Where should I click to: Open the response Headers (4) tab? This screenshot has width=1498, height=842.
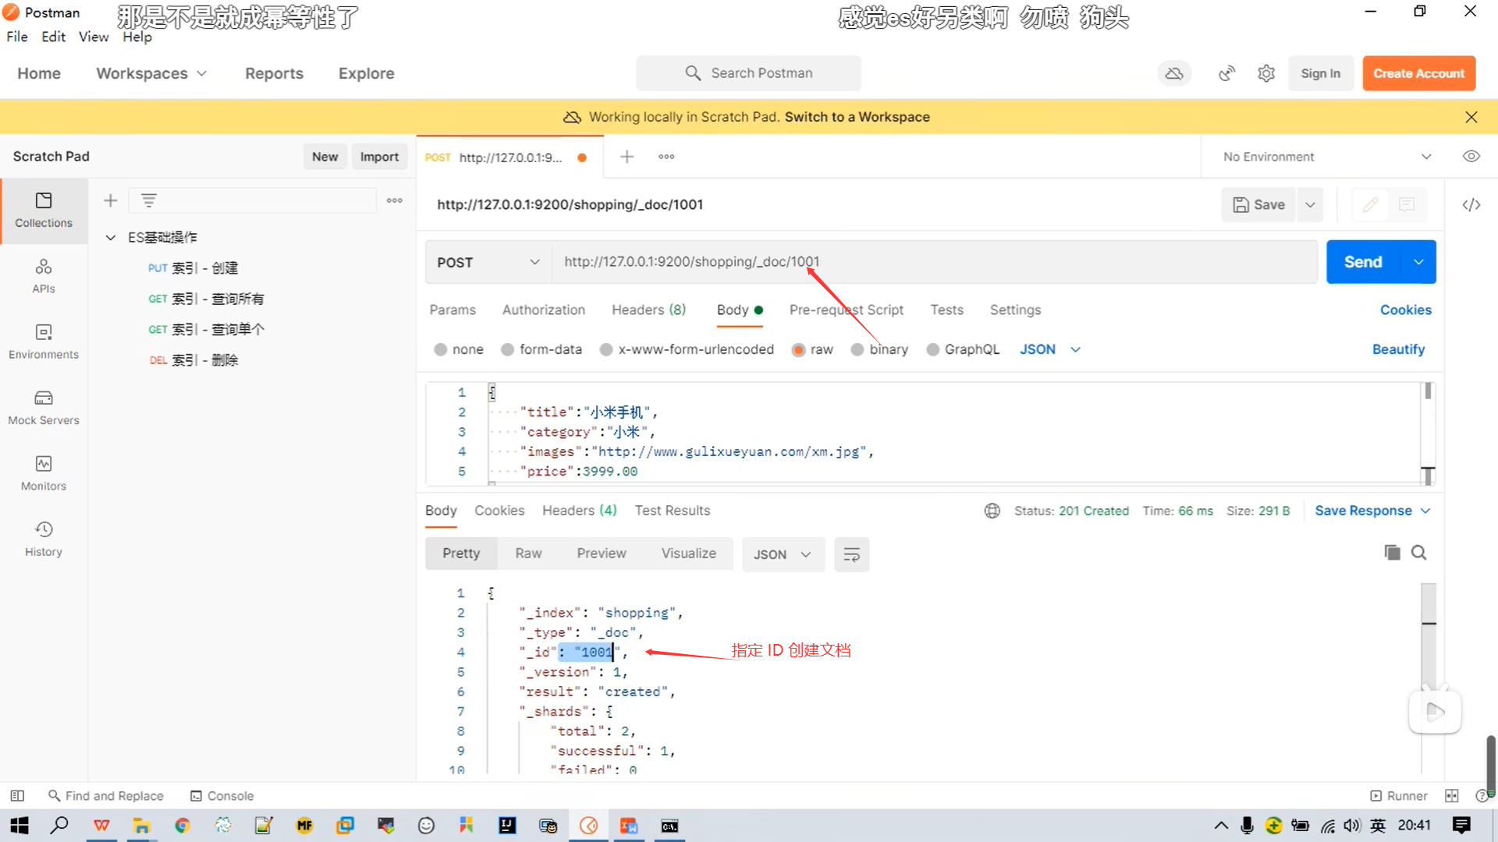[579, 511]
